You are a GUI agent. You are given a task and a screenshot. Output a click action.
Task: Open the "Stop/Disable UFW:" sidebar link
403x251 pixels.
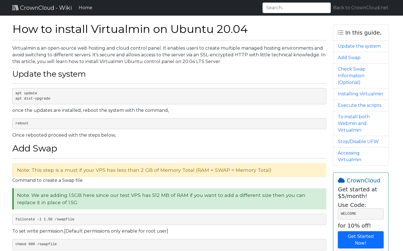click(x=359, y=141)
